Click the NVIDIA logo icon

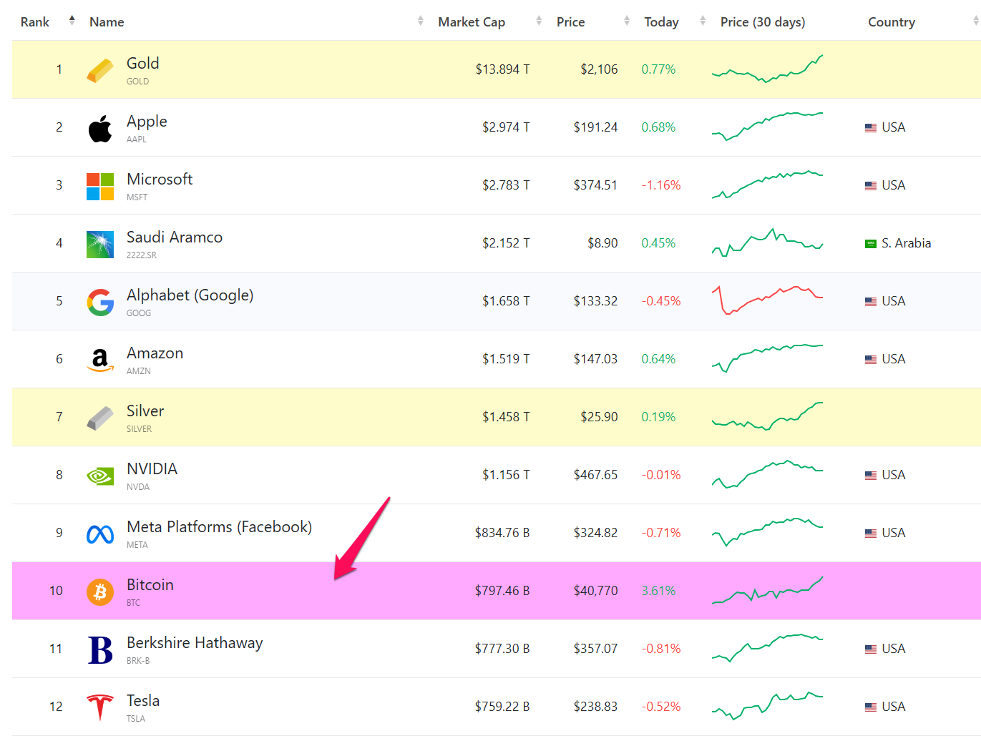point(100,476)
